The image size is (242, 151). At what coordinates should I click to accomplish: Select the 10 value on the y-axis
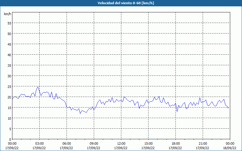[9, 118]
